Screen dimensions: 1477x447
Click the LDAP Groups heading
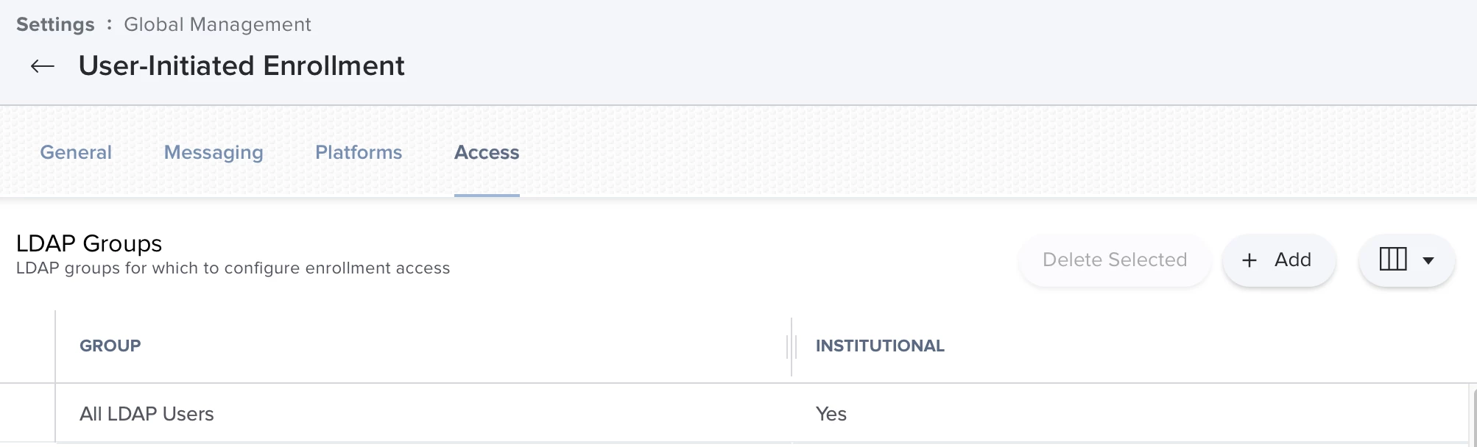click(x=89, y=243)
